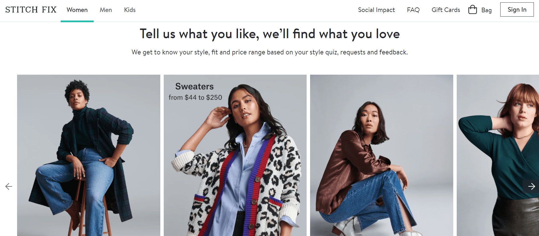Open the shopping Bag
The image size is (539, 236).
(480, 9)
